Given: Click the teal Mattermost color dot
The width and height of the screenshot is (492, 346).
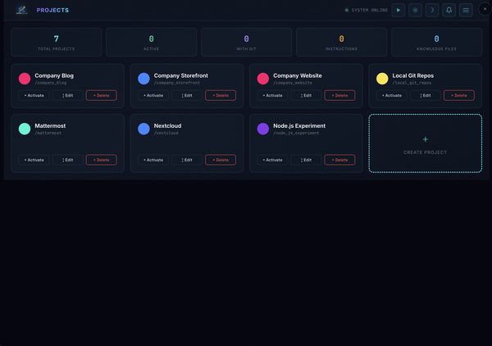Looking at the screenshot, I should point(25,129).
